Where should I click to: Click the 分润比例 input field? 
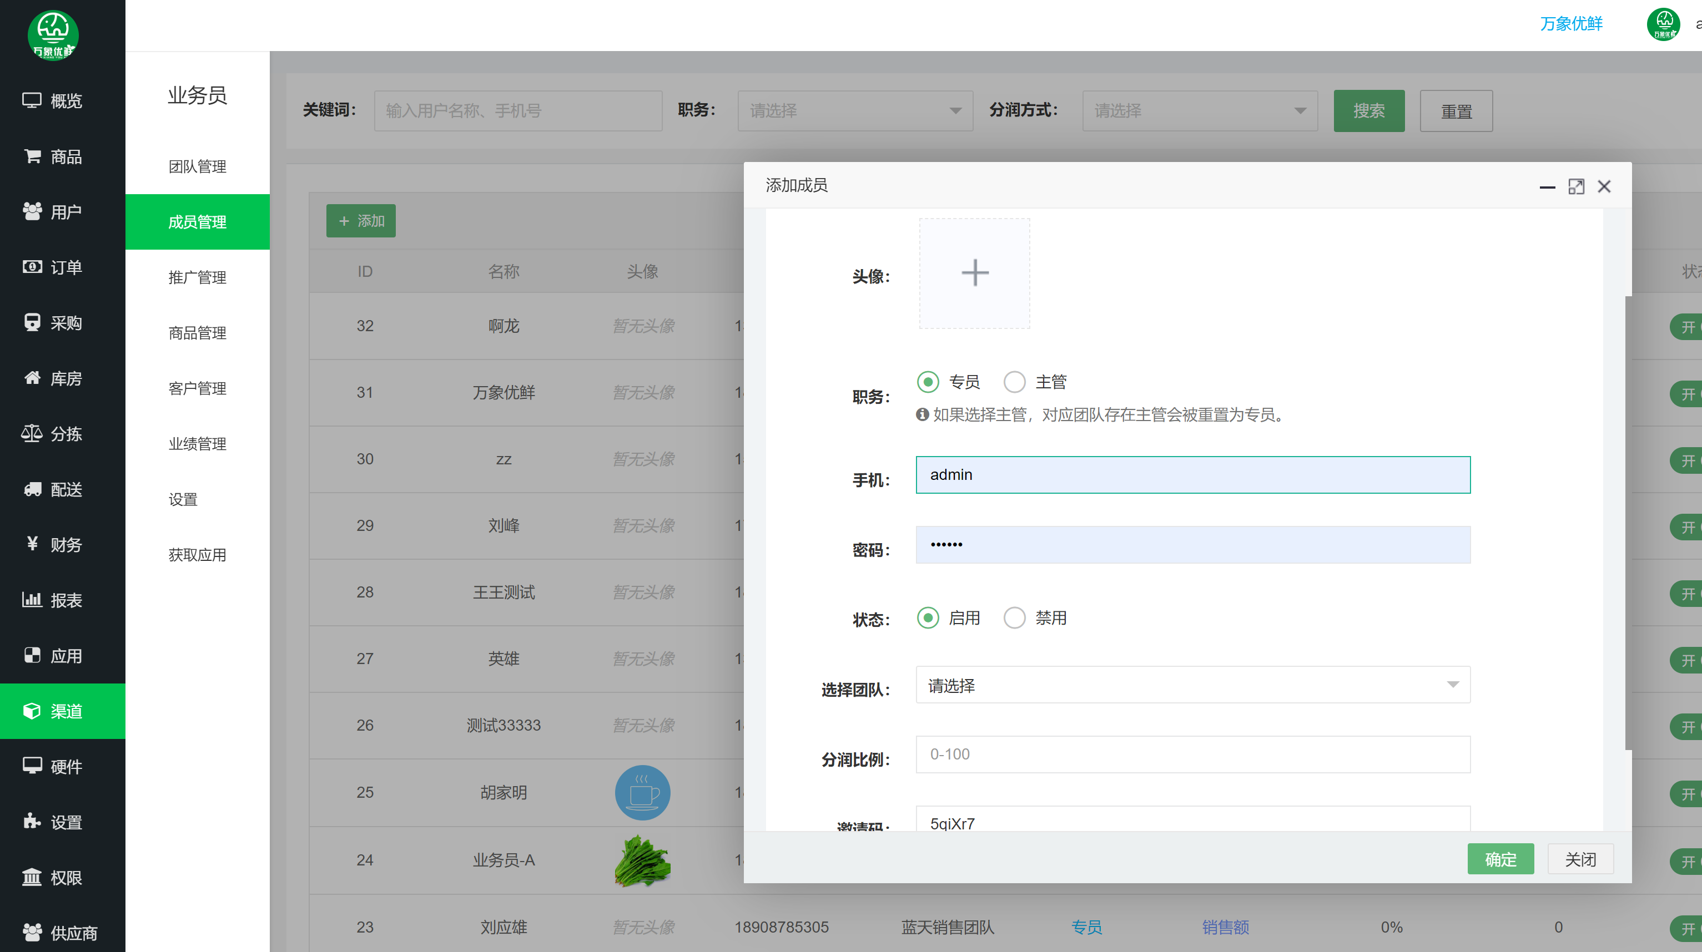(x=1192, y=754)
